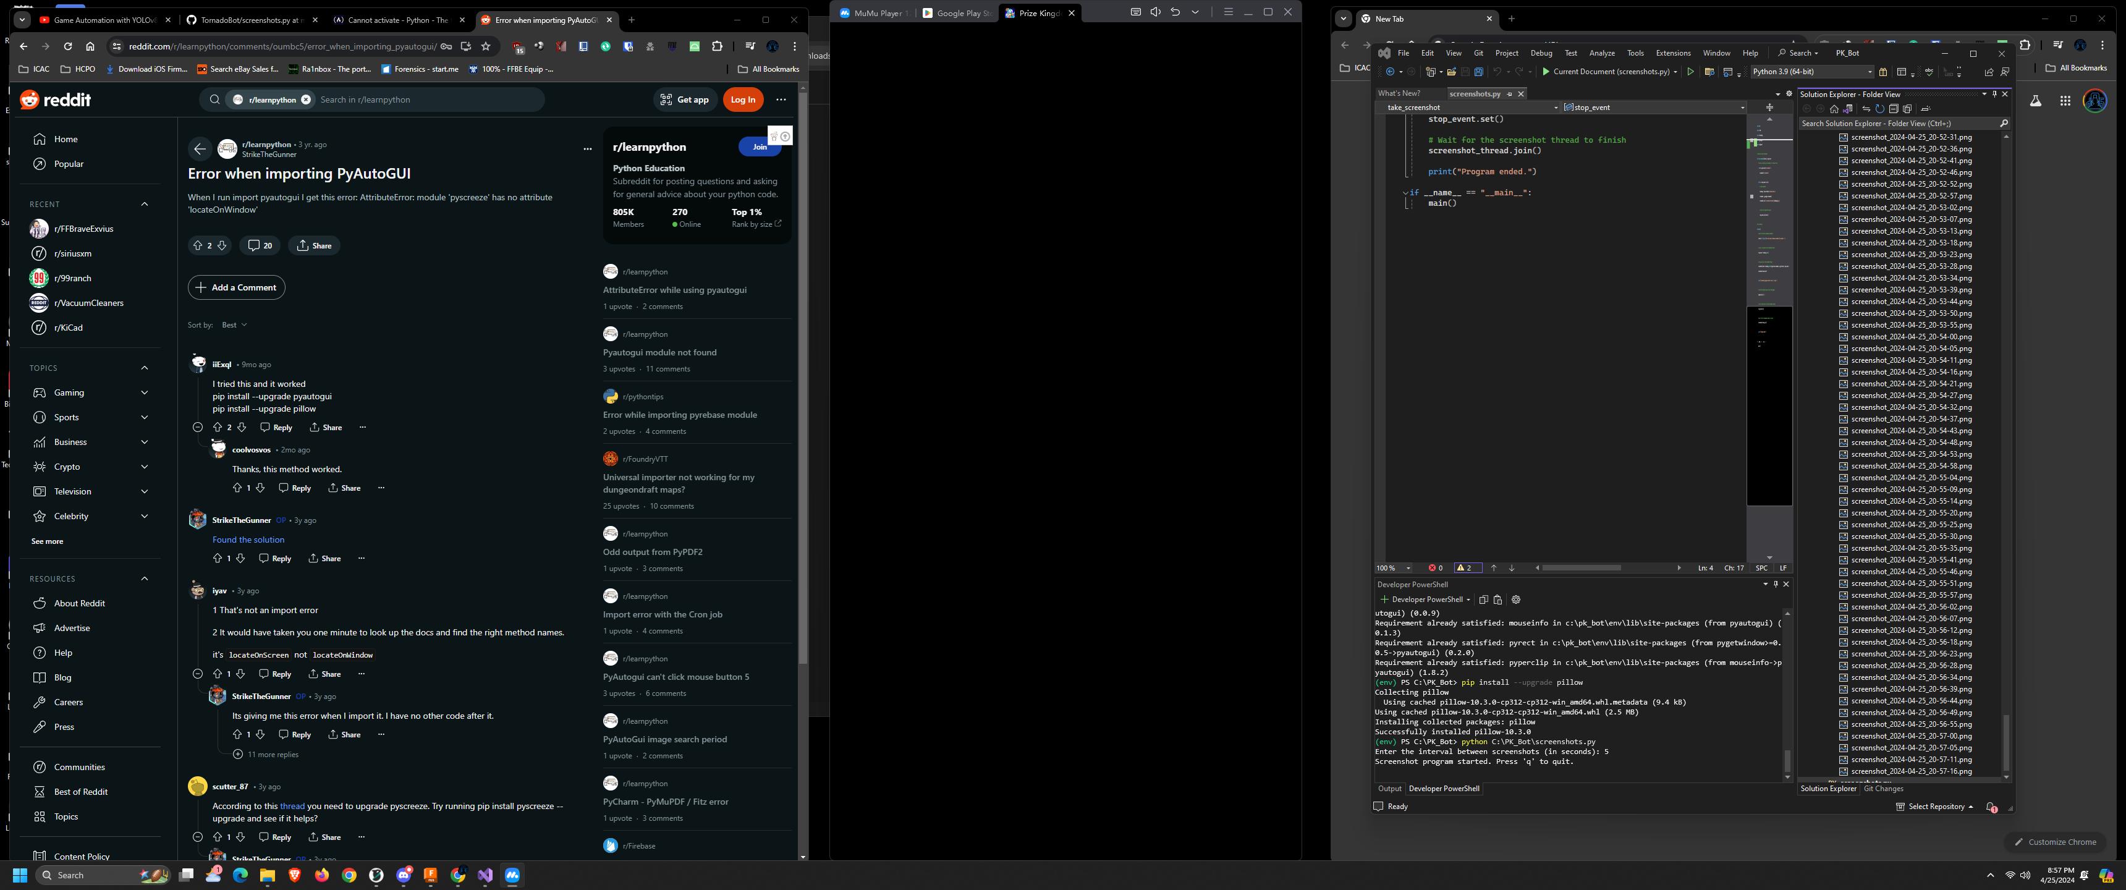Viewport: 2126px width, 890px height.
Task: Start Current Document (screenshots.py)
Action: 1609,72
